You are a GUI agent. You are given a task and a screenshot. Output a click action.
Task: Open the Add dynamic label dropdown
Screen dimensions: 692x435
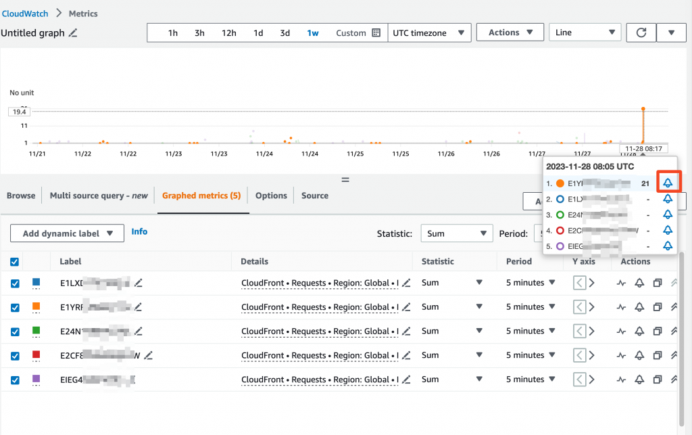[67, 233]
